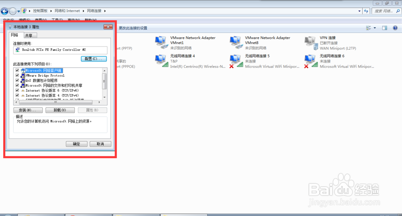
Task: Click the 安装(N)... button
Action: coord(28,110)
